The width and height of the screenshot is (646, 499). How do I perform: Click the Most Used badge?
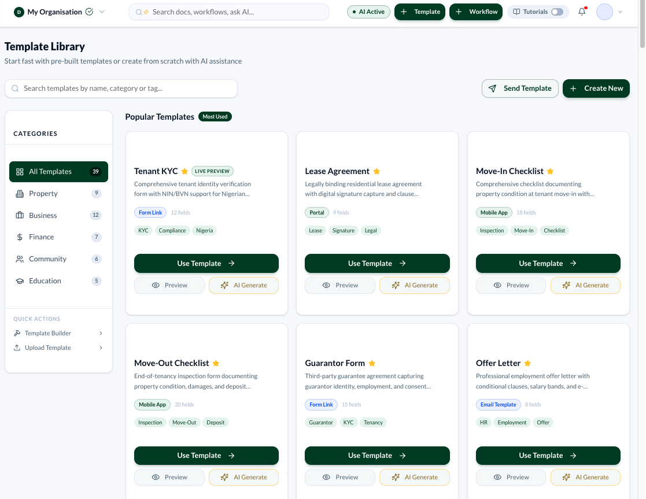coord(215,117)
